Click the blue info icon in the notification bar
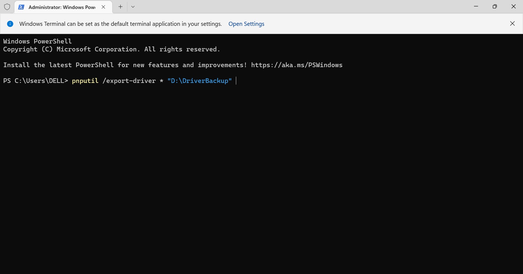This screenshot has width=523, height=274. (x=10, y=24)
